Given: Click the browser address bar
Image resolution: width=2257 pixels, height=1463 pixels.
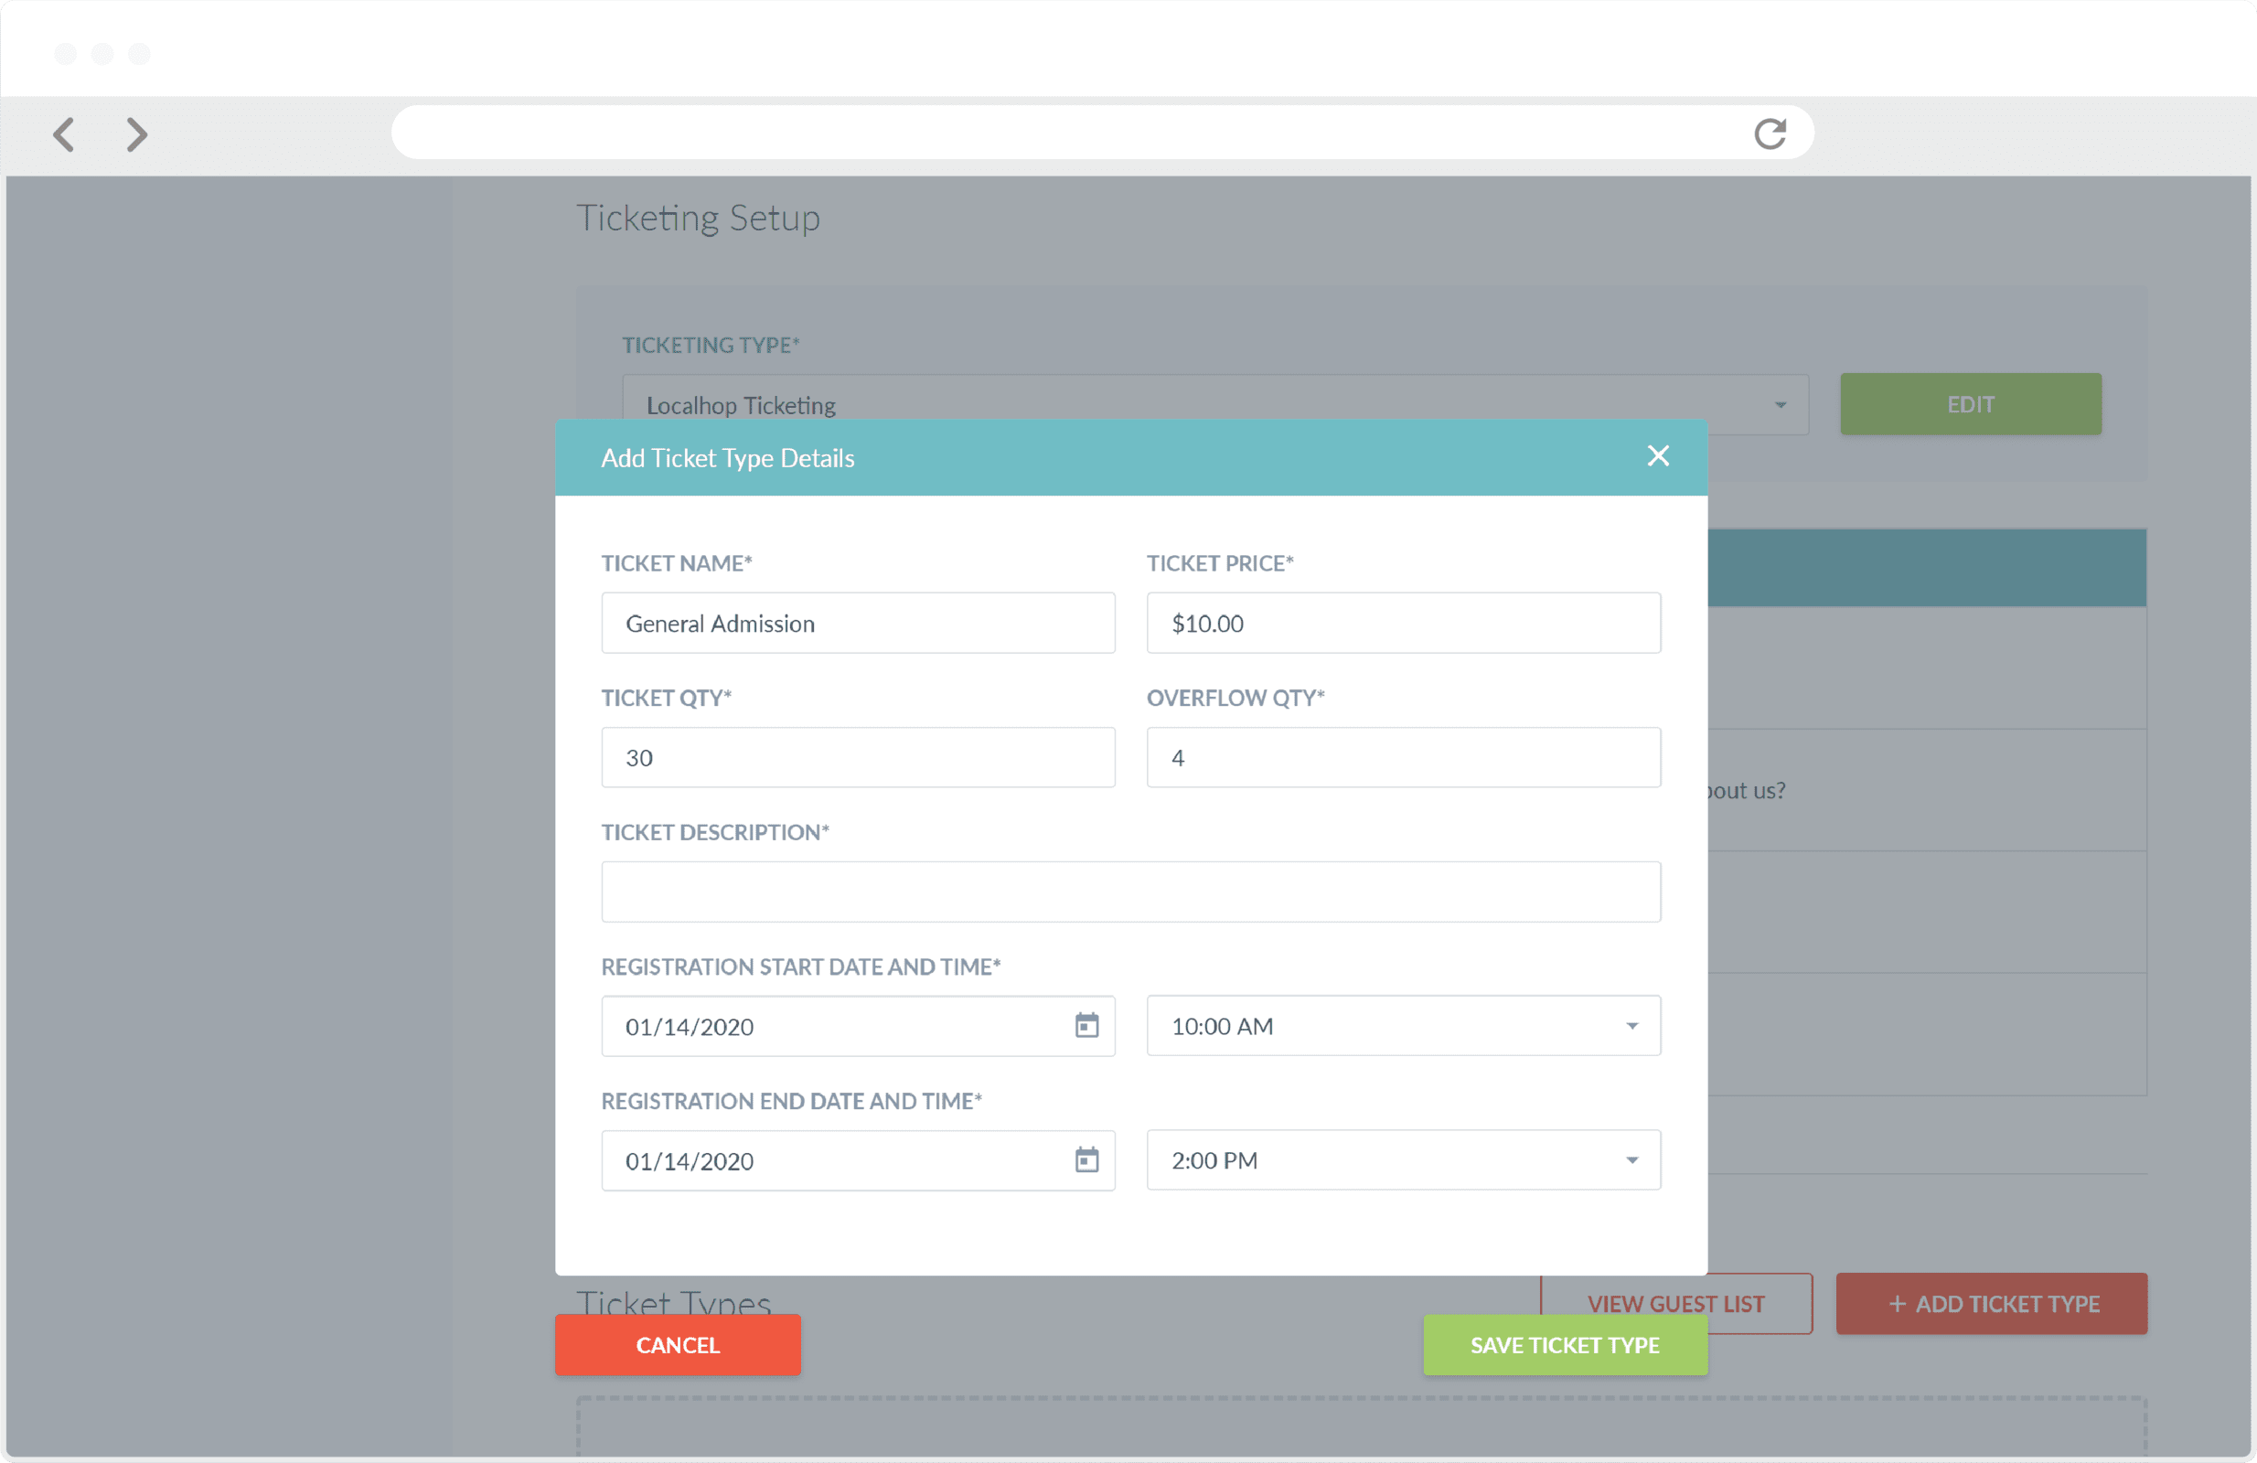Looking at the screenshot, I should point(1043,132).
